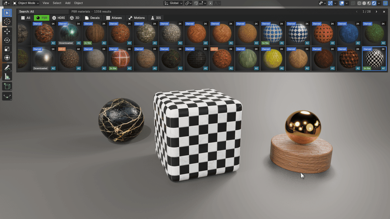Select the black brick sphere material

click(x=197, y=59)
